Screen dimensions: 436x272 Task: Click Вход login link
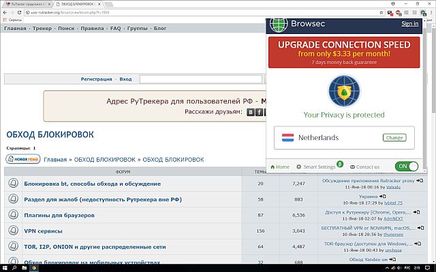(x=125, y=79)
